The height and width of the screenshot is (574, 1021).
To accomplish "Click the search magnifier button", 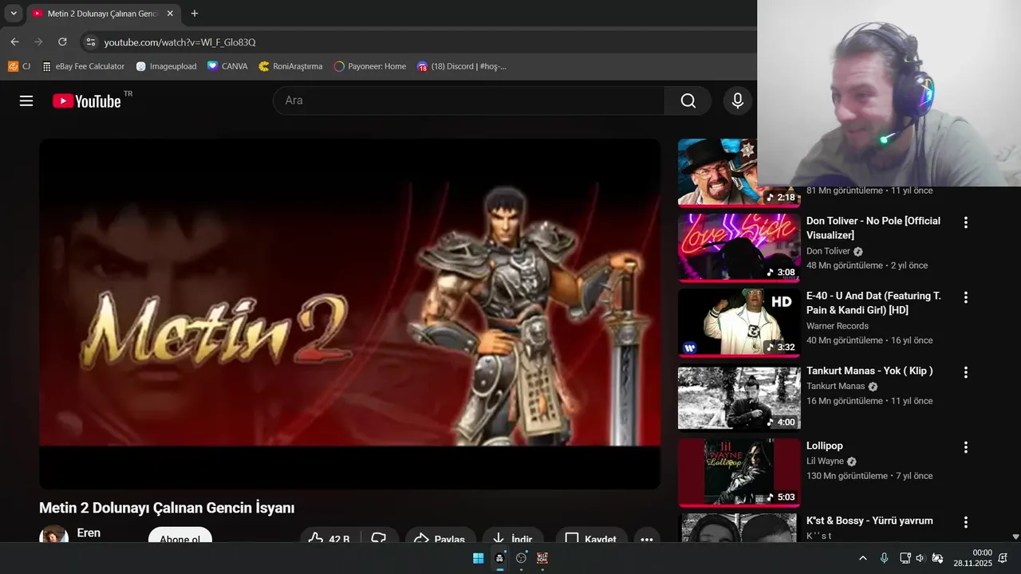I will [x=688, y=100].
